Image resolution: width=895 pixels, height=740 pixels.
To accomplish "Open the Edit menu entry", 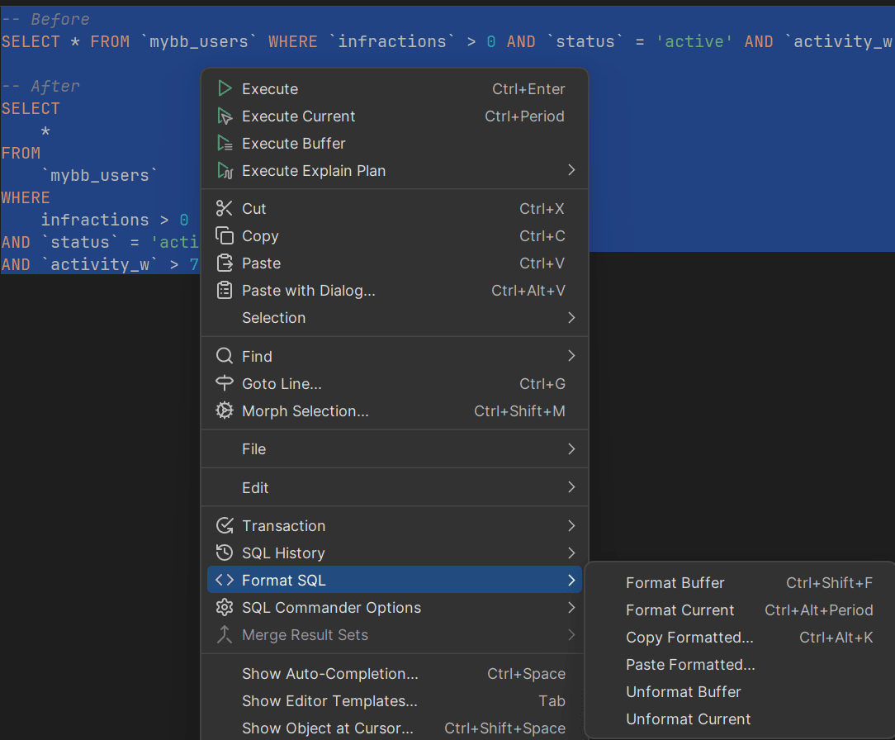I will point(395,487).
